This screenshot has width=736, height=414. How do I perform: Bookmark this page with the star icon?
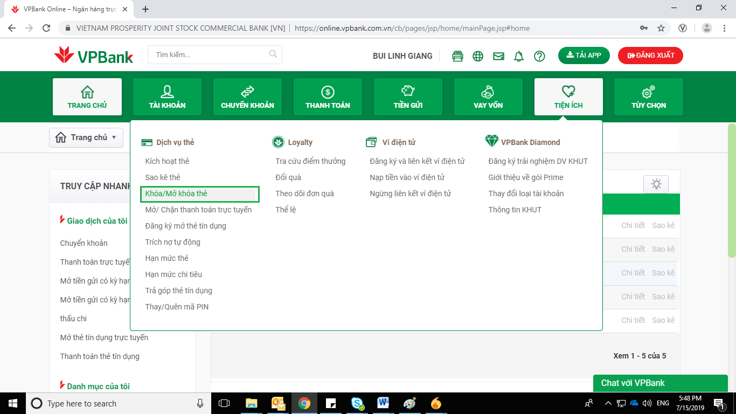[661, 28]
